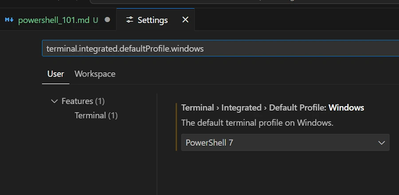Select the User settings scope tab
The width and height of the screenshot is (399, 195).
[x=56, y=74]
